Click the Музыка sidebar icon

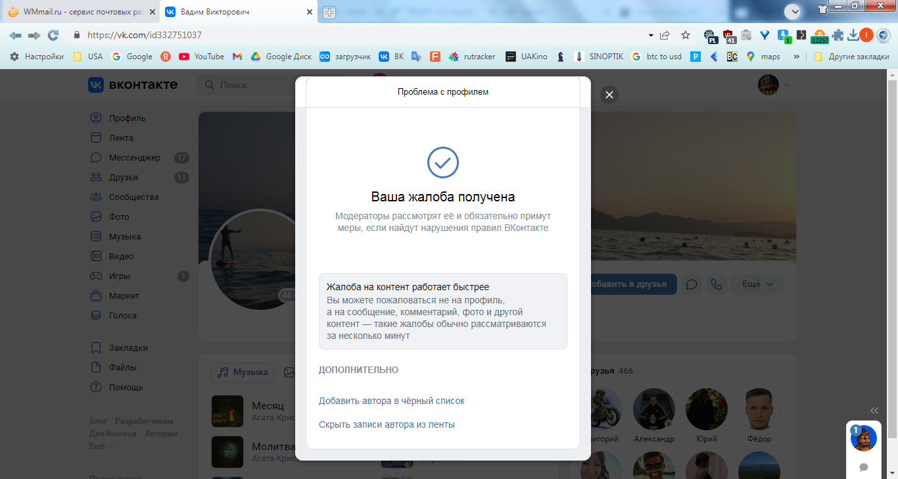[96, 237]
